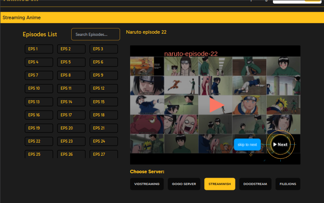Open episode EPS 1
The image size is (324, 203).
tap(39, 49)
